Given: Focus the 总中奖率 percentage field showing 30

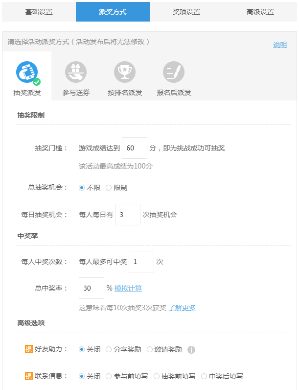Looking at the screenshot, I should pyautogui.click(x=92, y=288).
